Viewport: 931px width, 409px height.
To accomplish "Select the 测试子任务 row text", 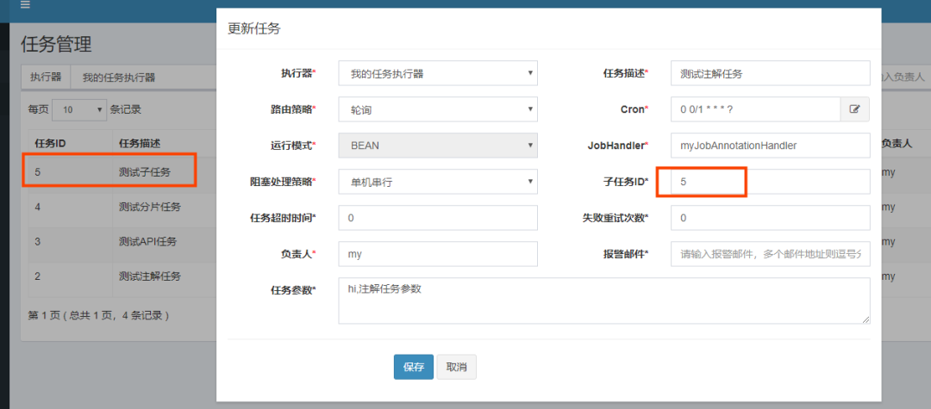I will (x=145, y=172).
